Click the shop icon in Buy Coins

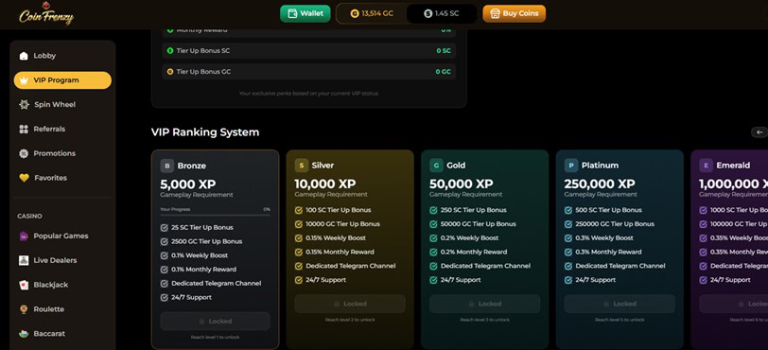(495, 13)
